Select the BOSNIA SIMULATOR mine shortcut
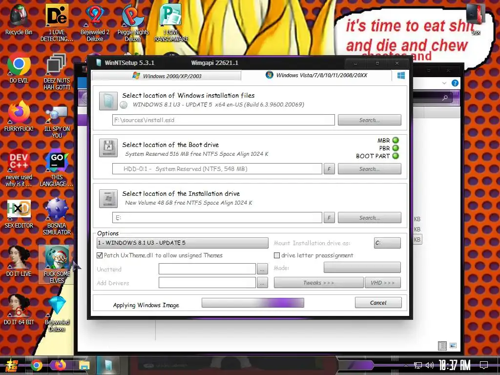Screen dimensions: 500x375 tap(57, 215)
